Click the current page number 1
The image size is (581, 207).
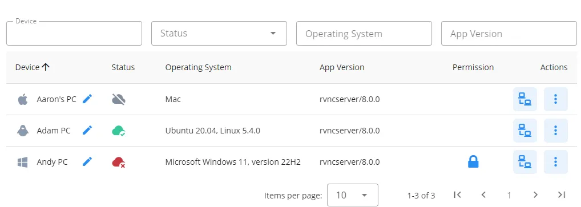tap(509, 195)
